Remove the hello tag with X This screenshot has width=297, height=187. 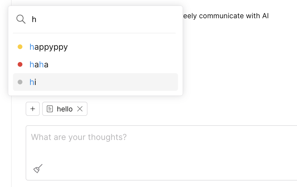(x=80, y=109)
